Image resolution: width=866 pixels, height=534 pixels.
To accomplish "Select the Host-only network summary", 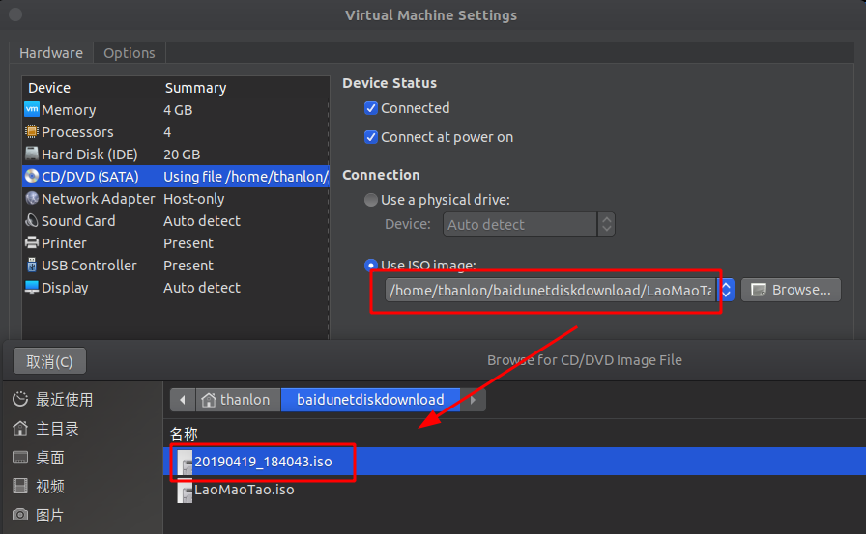I will coord(194,199).
